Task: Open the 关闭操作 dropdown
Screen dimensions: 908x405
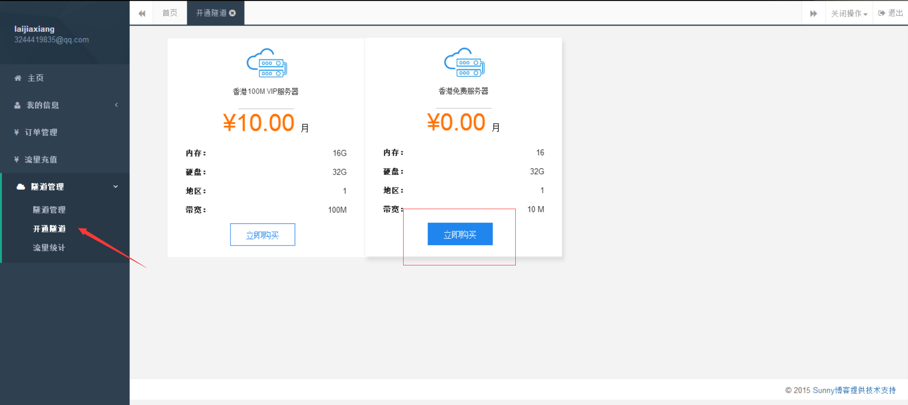Action: (x=849, y=13)
